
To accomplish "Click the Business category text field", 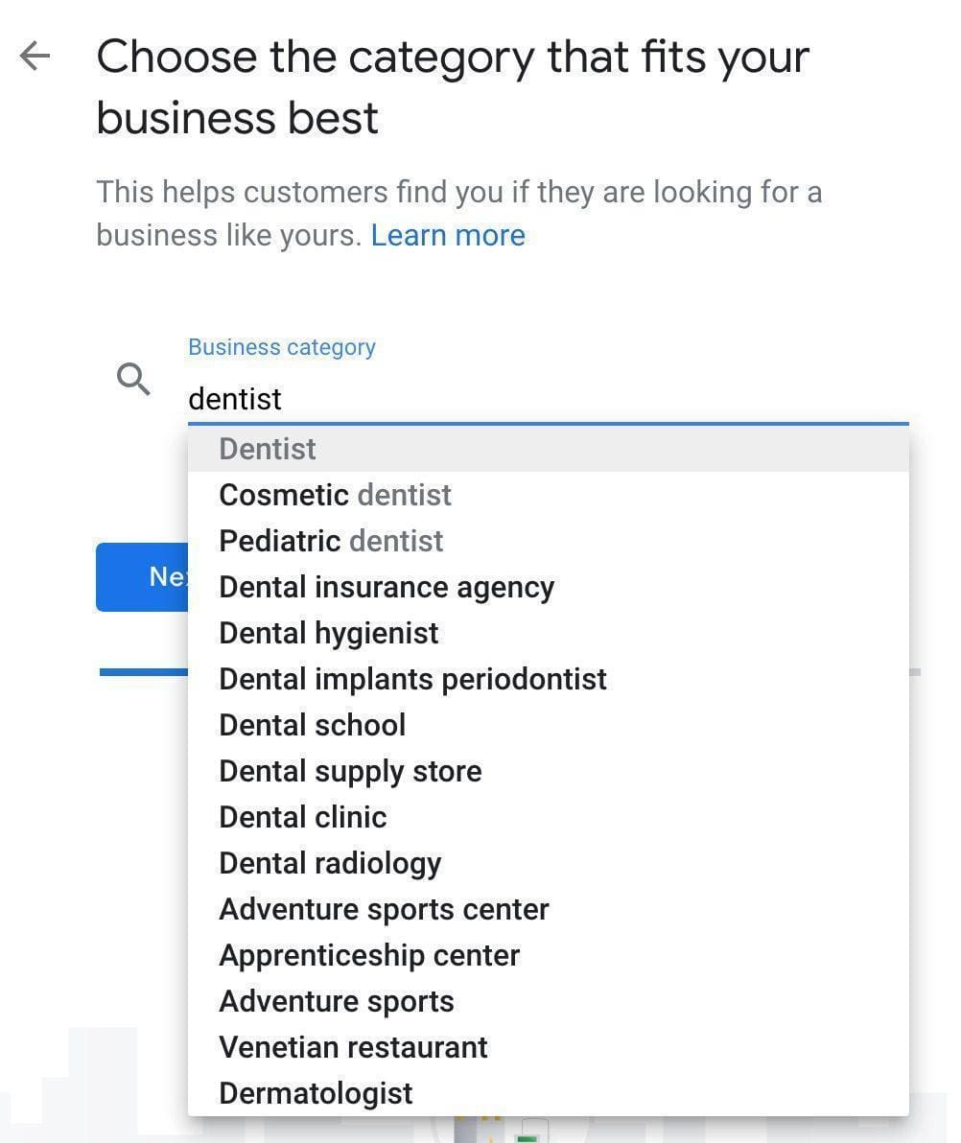I will tap(547, 399).
